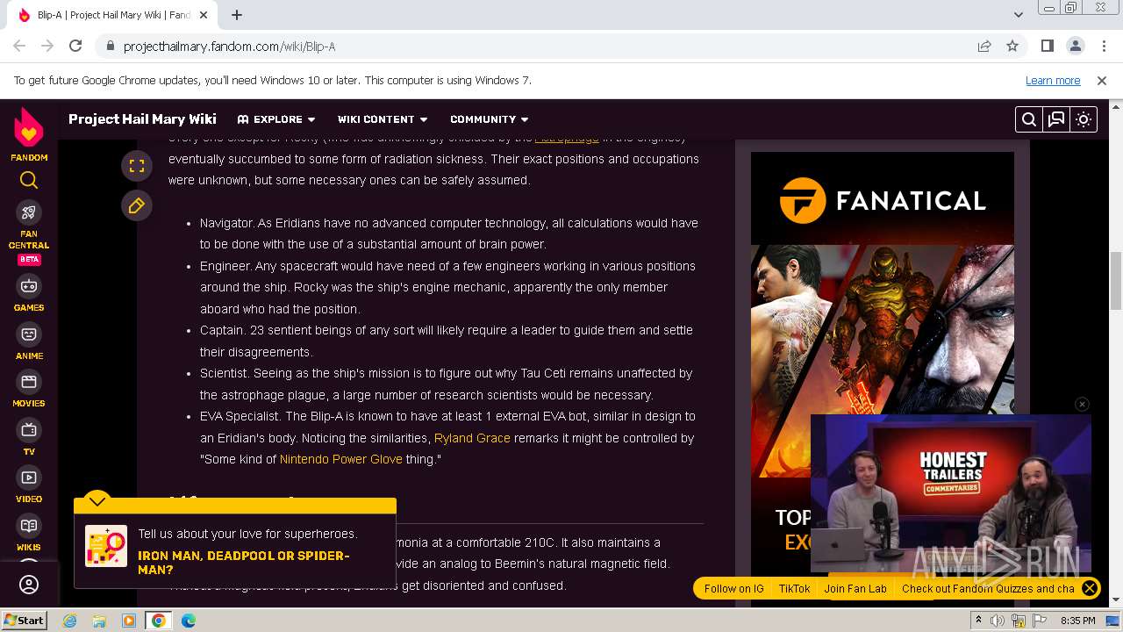Click the wiki search magnifier icon
Screen dimensions: 1123x632
pyautogui.click(x=1029, y=119)
